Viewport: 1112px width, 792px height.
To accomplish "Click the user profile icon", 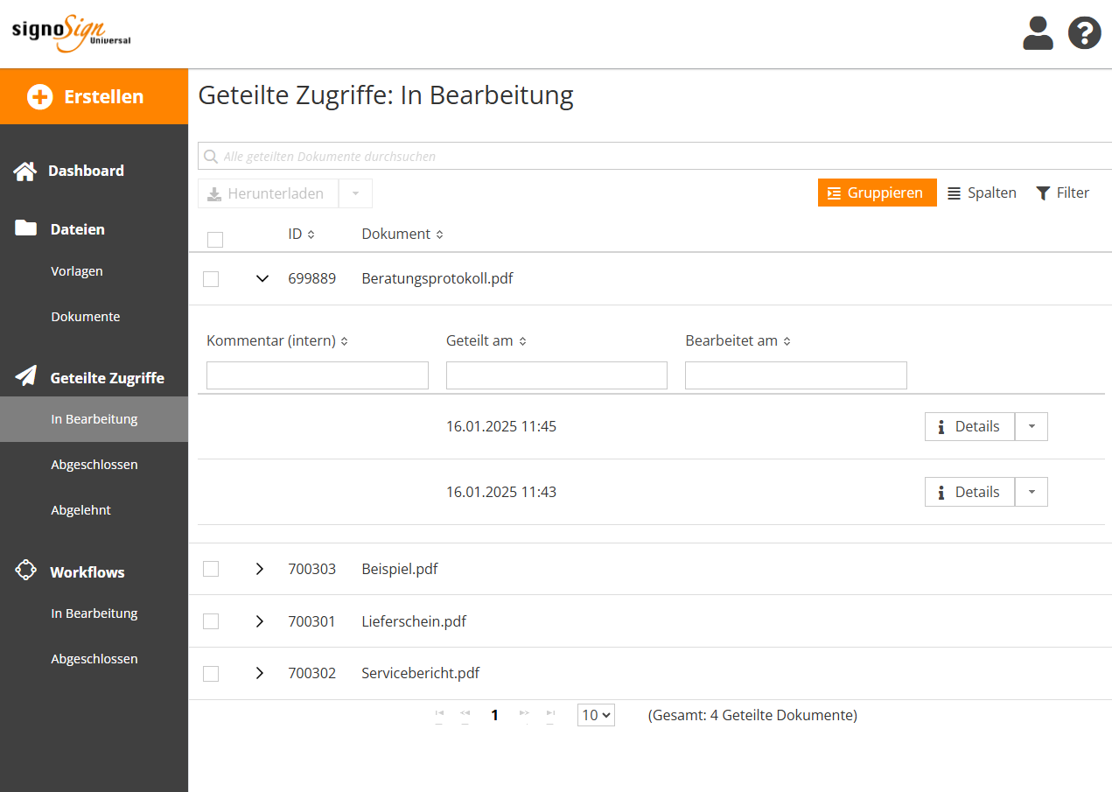I will pyautogui.click(x=1038, y=33).
